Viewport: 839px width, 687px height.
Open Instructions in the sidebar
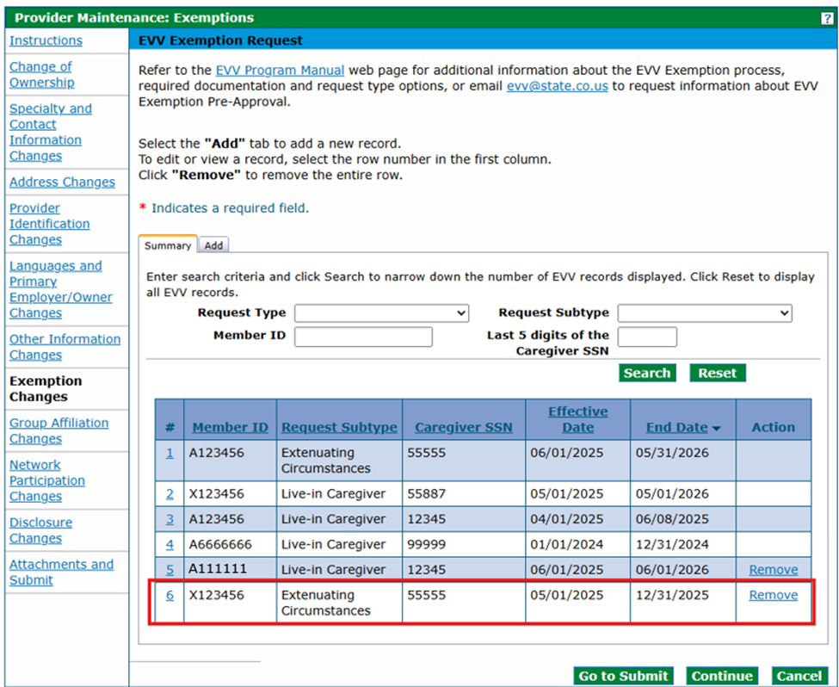coord(46,40)
